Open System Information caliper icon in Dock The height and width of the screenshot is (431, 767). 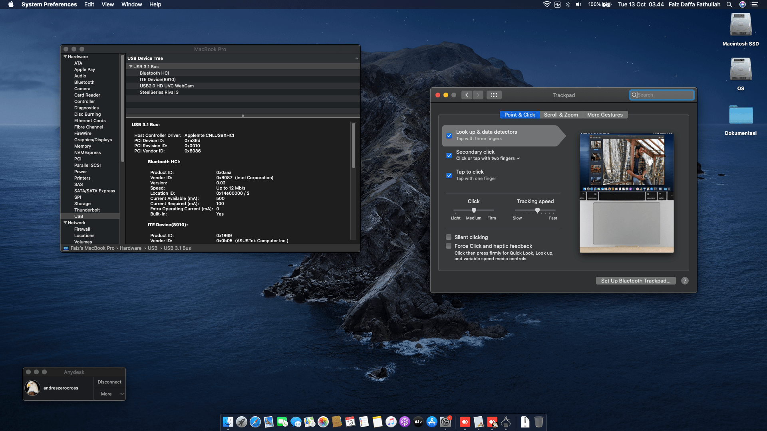click(506, 422)
